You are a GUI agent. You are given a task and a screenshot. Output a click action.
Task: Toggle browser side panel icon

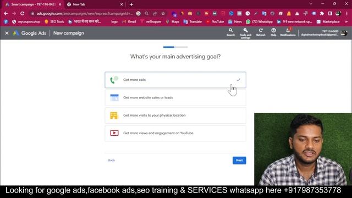[x=330, y=13]
